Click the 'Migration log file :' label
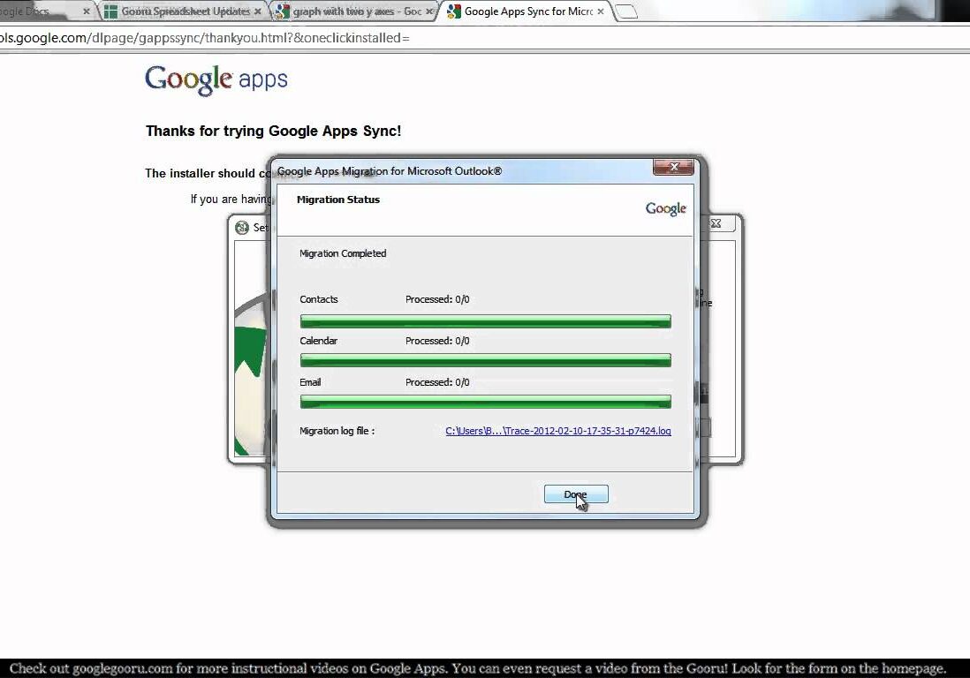970x678 pixels. (337, 431)
